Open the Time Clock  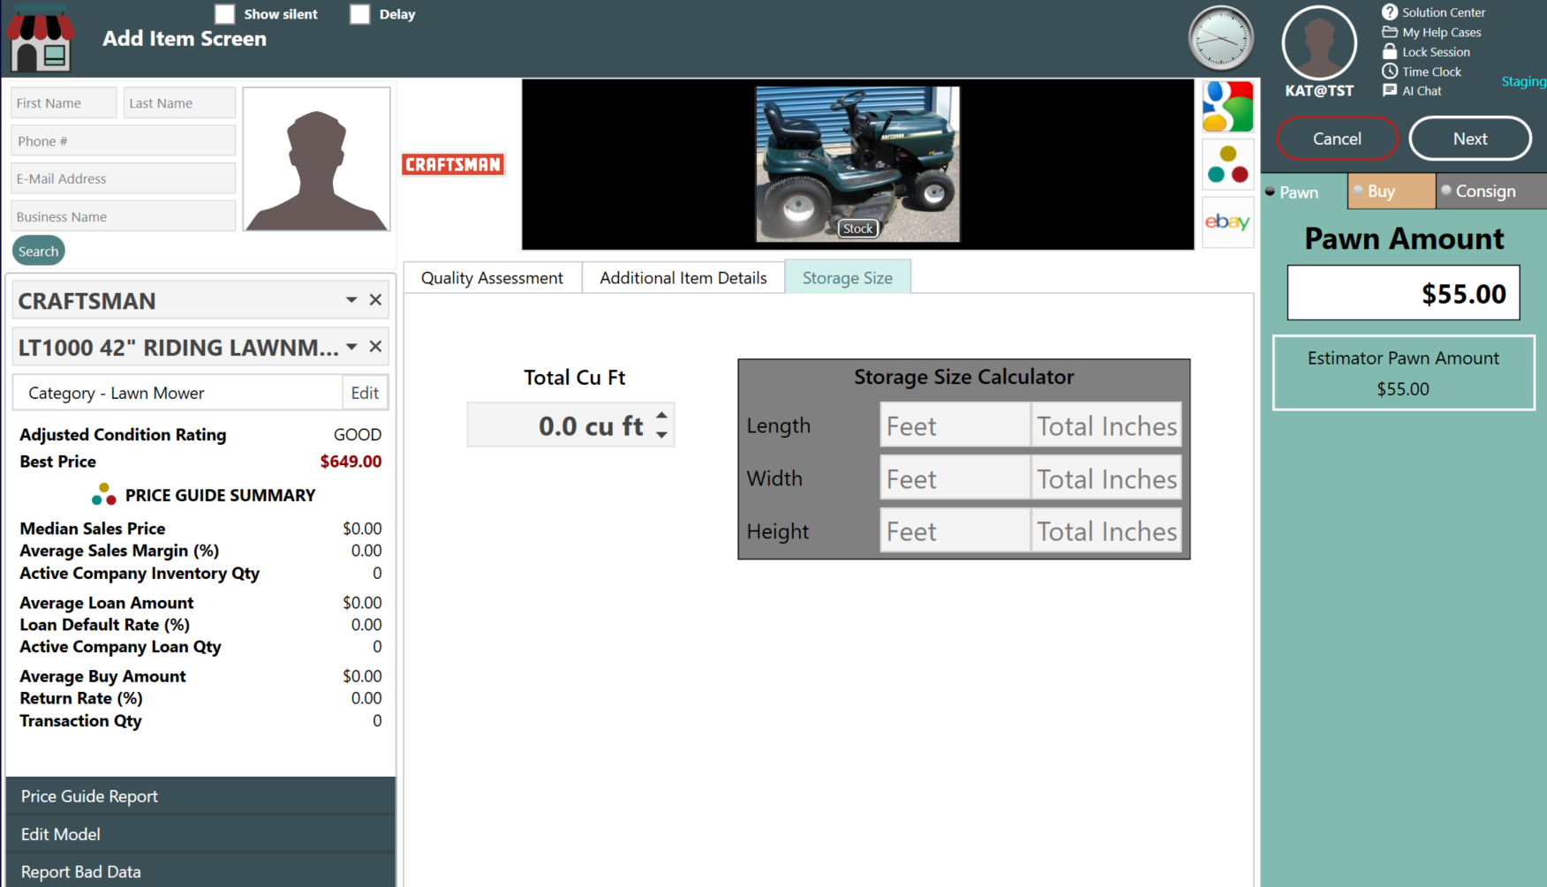pyautogui.click(x=1390, y=71)
